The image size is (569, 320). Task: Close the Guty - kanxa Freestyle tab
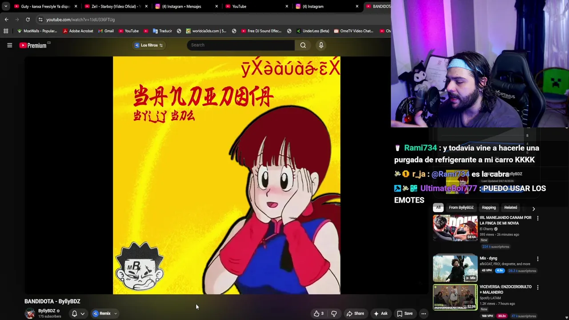pos(76,6)
